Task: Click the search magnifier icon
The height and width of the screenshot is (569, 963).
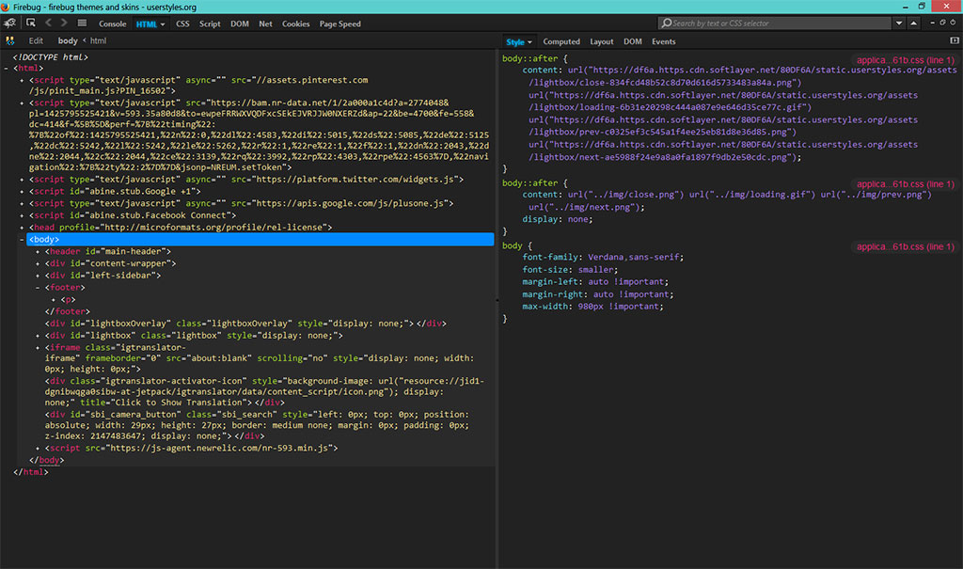Action: (666, 24)
